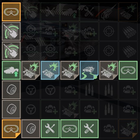Select the orange goggles tile without a folded corner

point(11,12)
